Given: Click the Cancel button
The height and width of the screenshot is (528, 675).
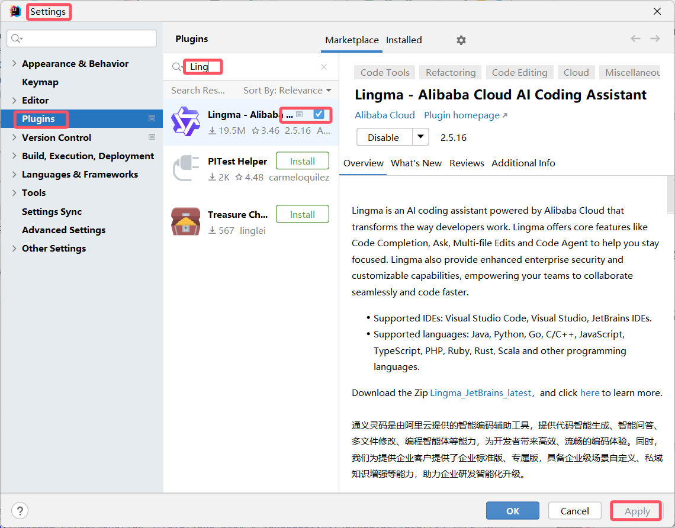Looking at the screenshot, I should click(x=574, y=511).
